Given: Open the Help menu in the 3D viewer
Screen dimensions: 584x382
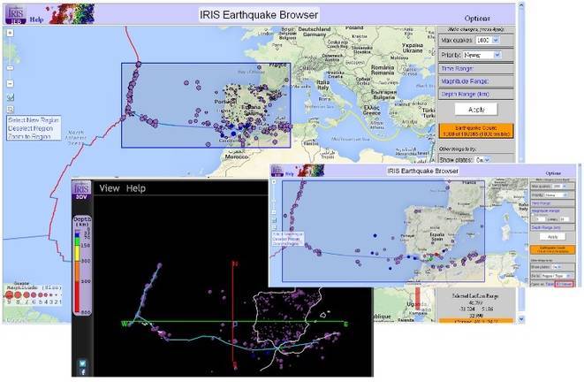Looking at the screenshot, I should [136, 188].
